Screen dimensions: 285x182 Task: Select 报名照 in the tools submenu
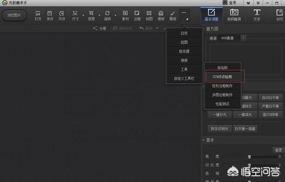tap(222, 68)
